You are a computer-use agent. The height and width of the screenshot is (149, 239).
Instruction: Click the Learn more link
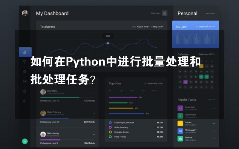(x=209, y=13)
